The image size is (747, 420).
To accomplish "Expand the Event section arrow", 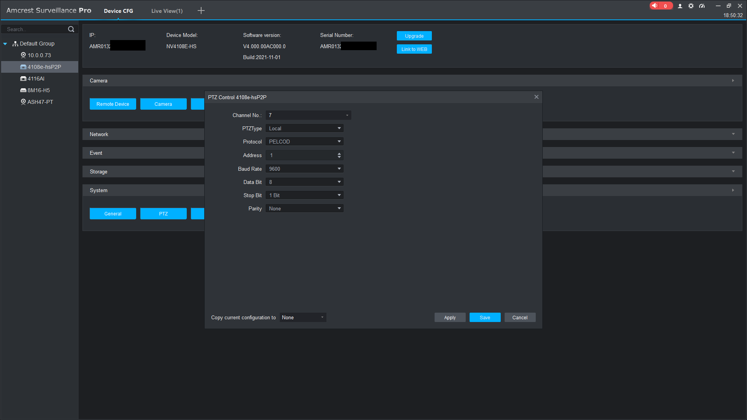I will 733,153.
